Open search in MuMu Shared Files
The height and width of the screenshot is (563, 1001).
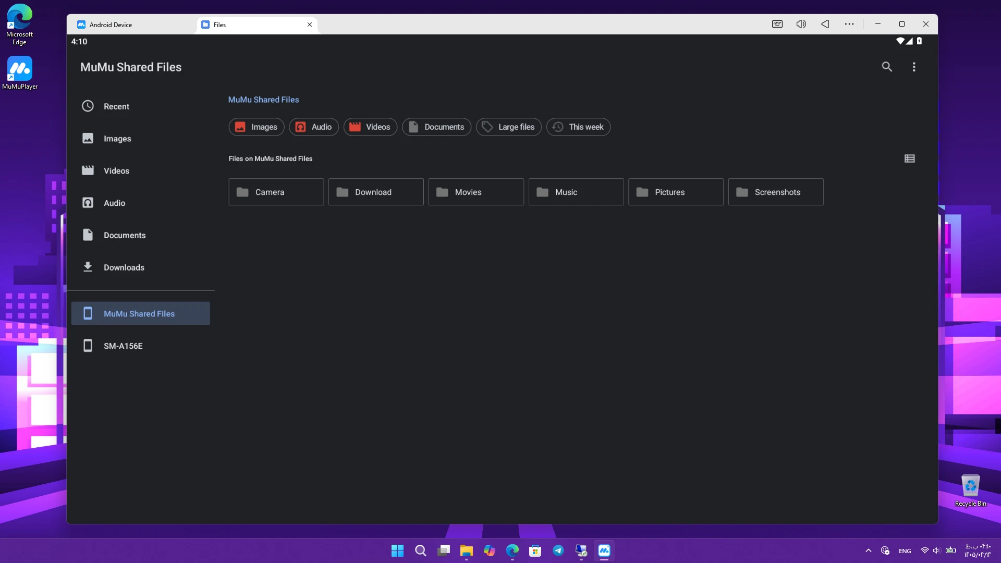(887, 67)
